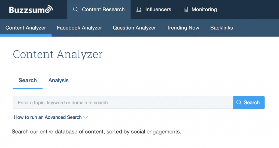Open the Question Analyzer tab
The image size is (279, 148).
click(x=134, y=28)
